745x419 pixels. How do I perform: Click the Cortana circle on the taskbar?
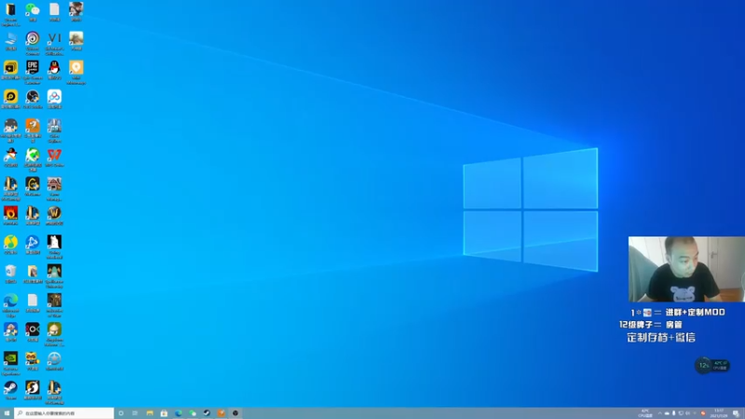[121, 413]
